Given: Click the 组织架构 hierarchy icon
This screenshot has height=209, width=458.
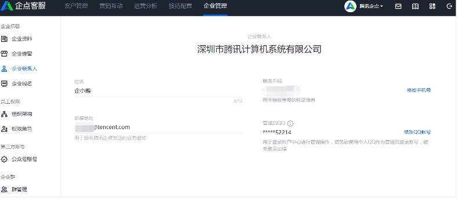Looking at the screenshot, I should [4, 114].
